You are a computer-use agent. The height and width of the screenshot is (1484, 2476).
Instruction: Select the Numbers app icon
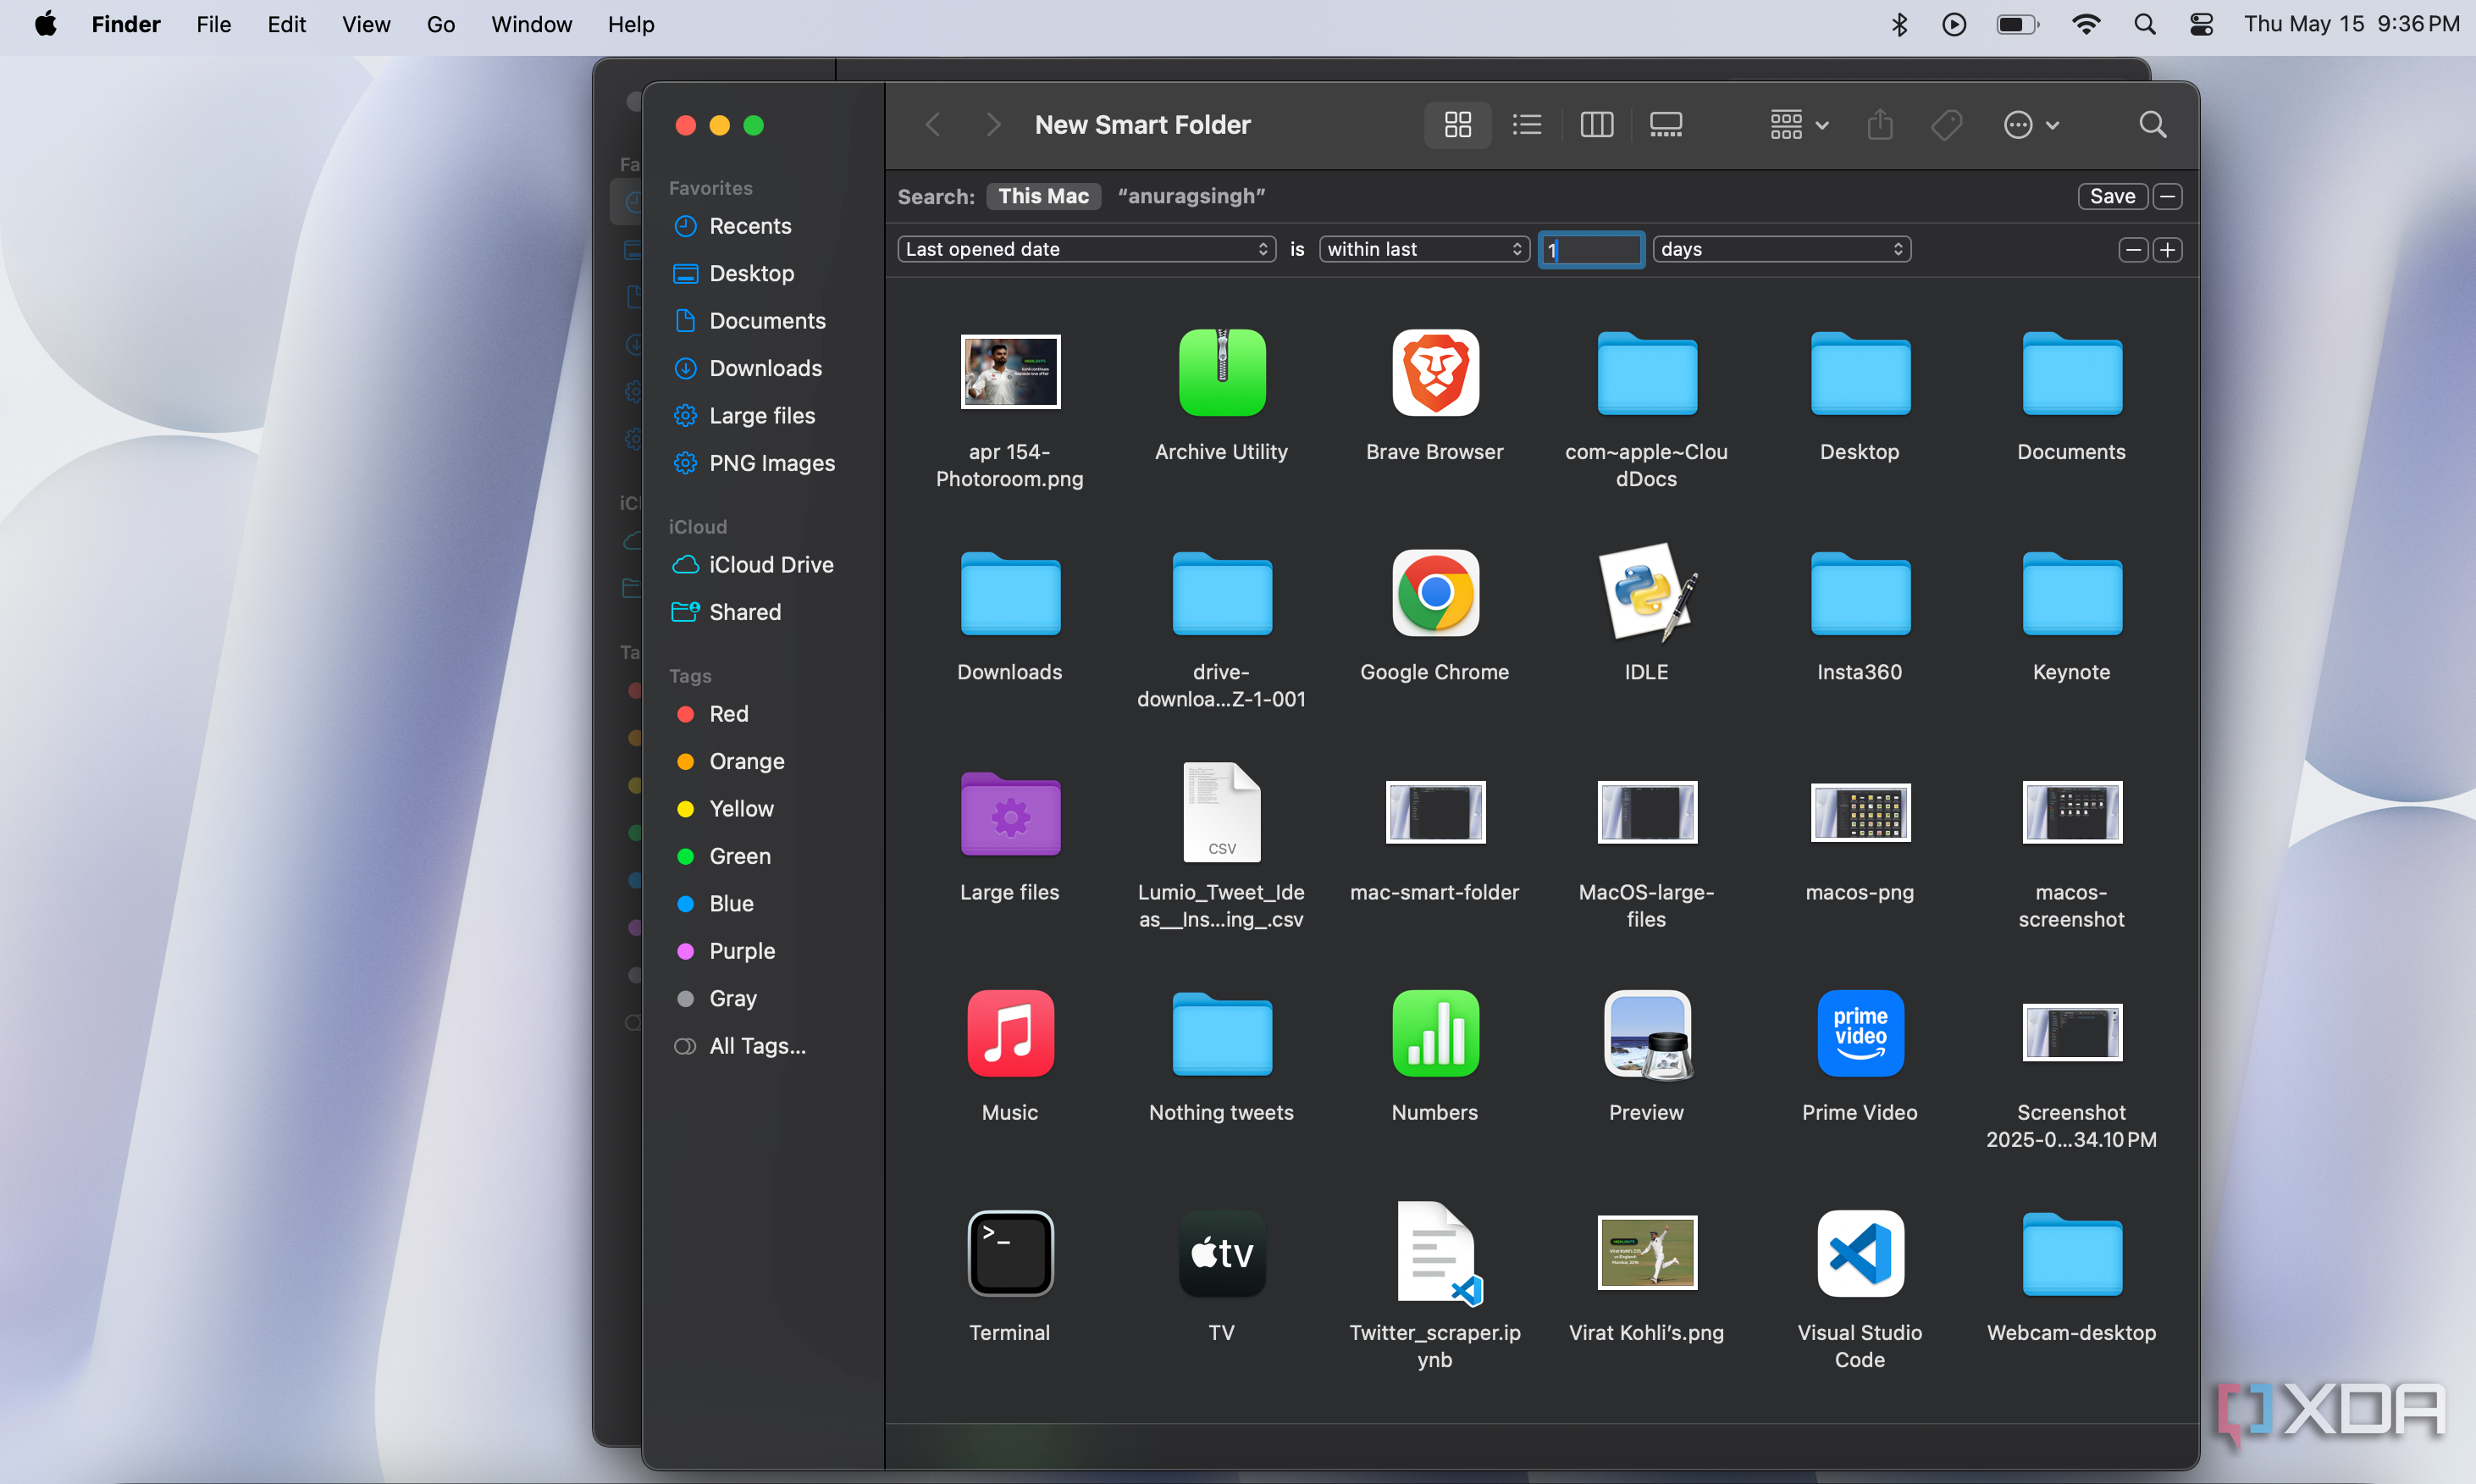1434,1032
